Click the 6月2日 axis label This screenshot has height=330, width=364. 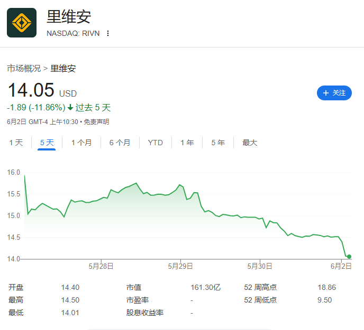coord(341,266)
